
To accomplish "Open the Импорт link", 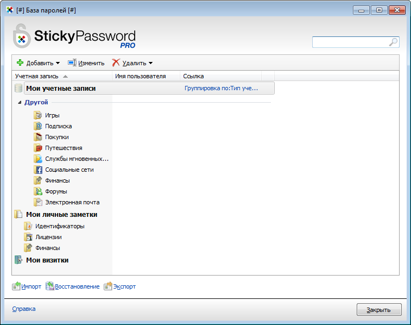I will [x=31, y=286].
